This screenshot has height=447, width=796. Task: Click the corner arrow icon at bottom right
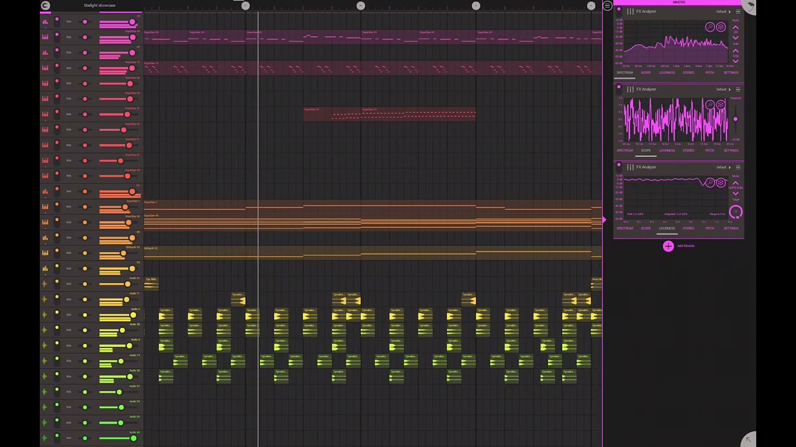point(748,440)
